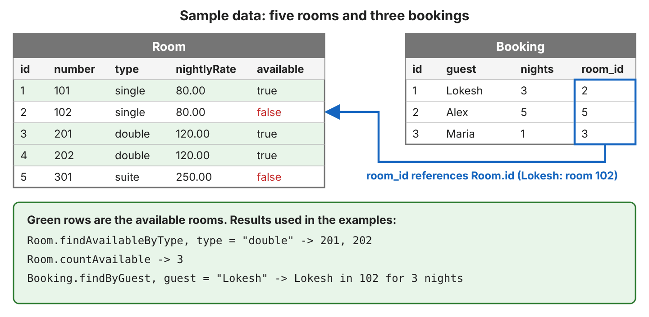
Task: Select the nights column header
Action: coord(537,69)
